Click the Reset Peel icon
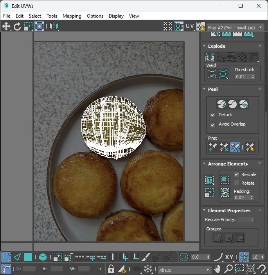Image resolution: width=268 pixels, height=275 pixels. point(244,104)
